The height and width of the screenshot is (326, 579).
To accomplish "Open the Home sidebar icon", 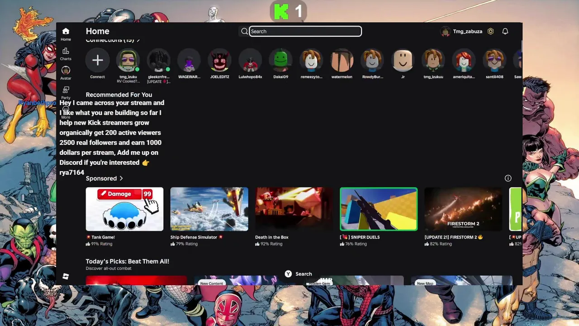I will tap(66, 31).
